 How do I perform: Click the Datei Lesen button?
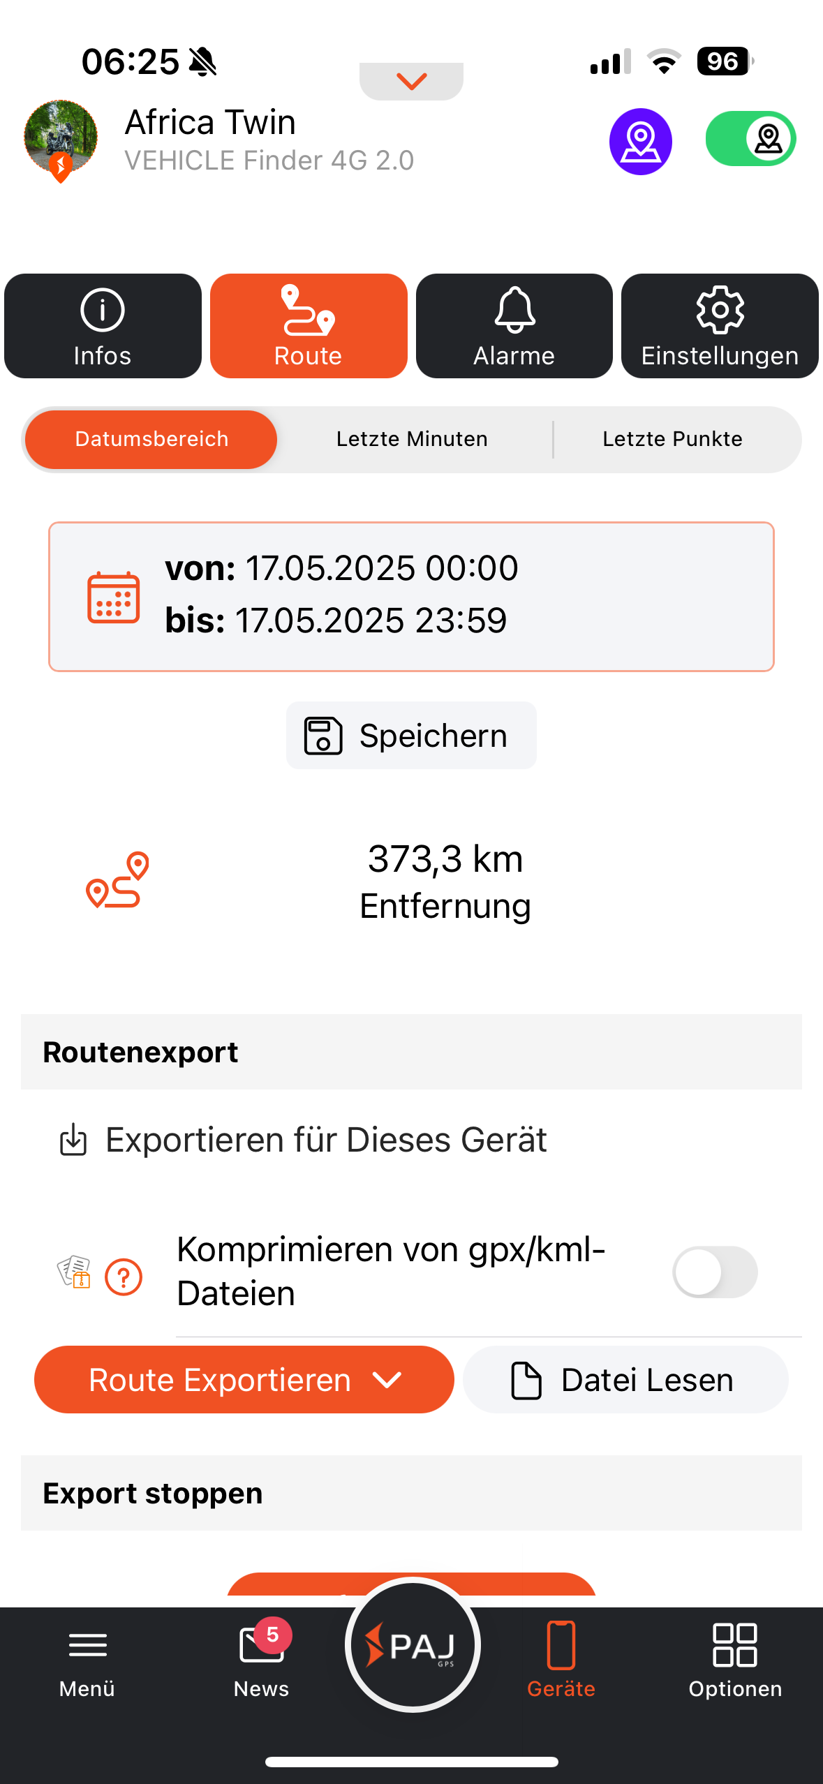point(625,1380)
